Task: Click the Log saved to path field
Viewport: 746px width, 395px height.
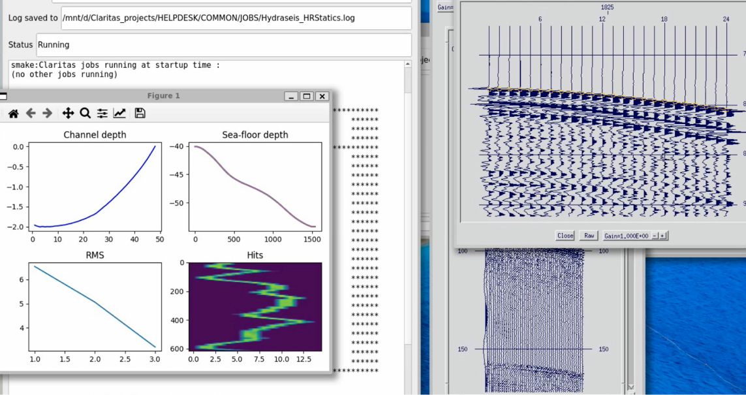Action: coord(236,18)
